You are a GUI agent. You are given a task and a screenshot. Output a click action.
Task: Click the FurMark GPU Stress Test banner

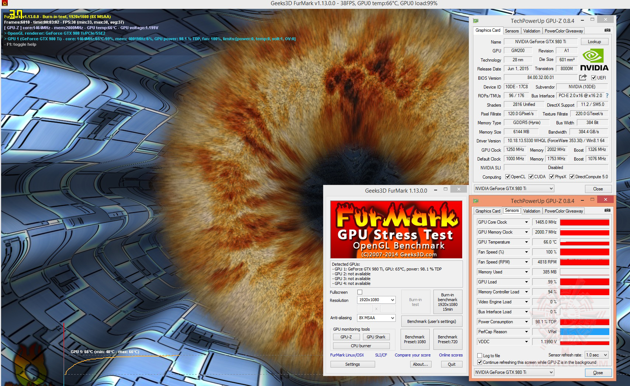(x=396, y=229)
